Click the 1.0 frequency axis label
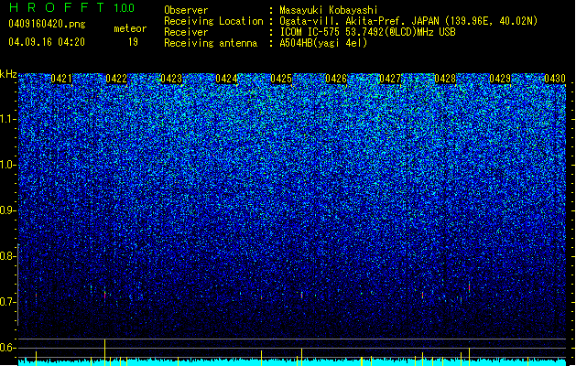 pyautogui.click(x=8, y=165)
